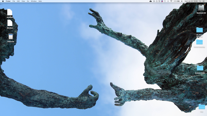Open the Finder application menu
The width and height of the screenshot is (207, 116).
point(8,1)
